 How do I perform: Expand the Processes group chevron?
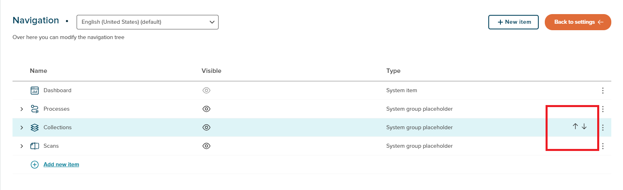(x=22, y=109)
